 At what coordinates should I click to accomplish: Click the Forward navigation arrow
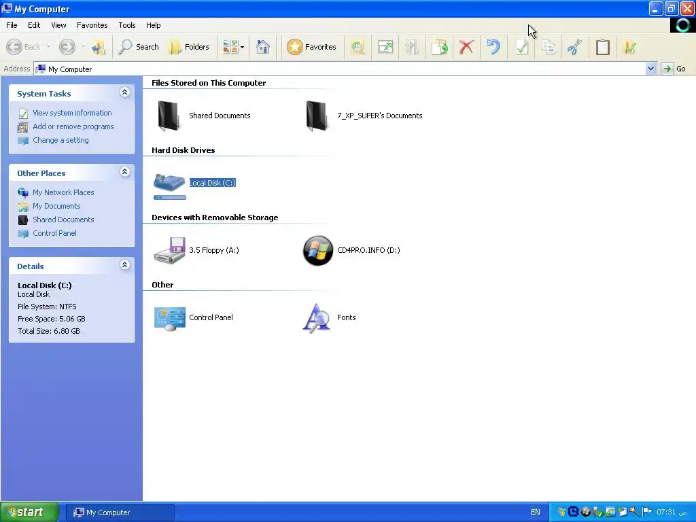tap(67, 47)
